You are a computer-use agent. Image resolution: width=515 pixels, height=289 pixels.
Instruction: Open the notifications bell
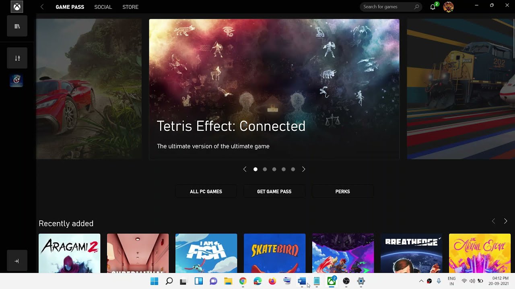pyautogui.click(x=433, y=6)
